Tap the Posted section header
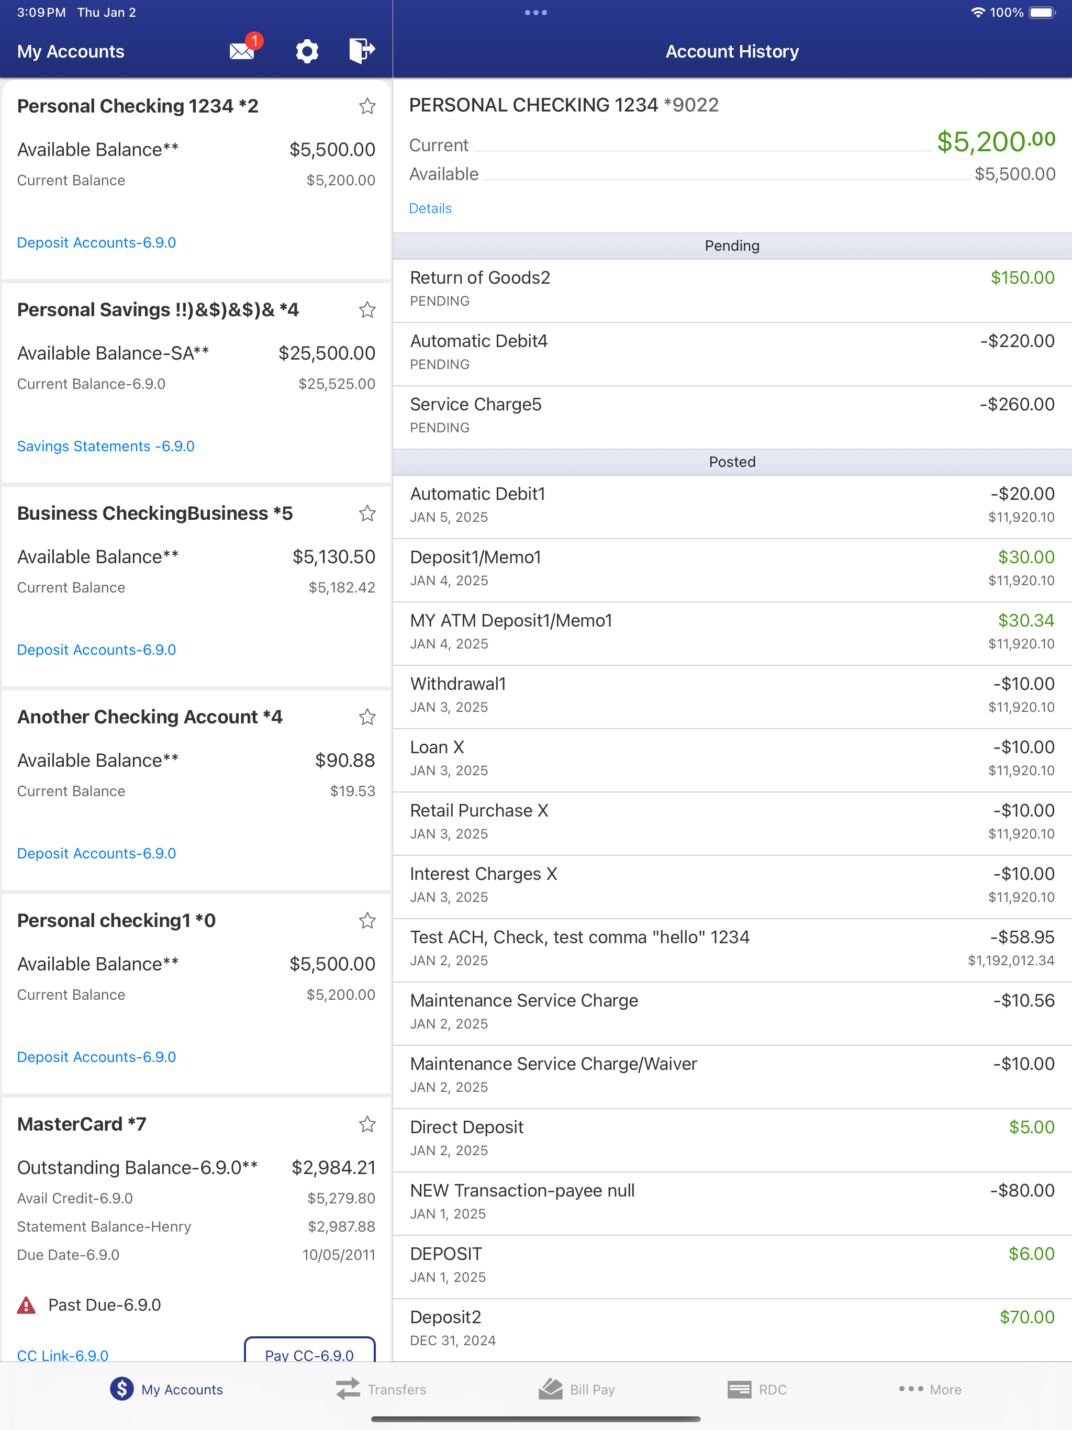The height and width of the screenshot is (1430, 1072). (x=732, y=462)
